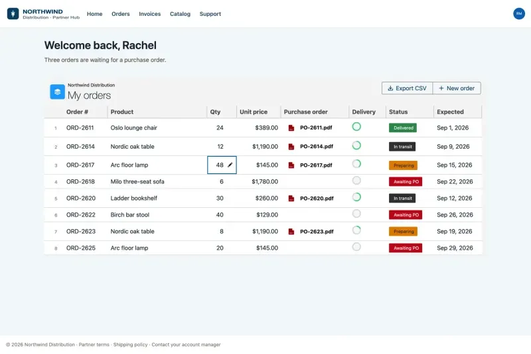Click the Qty 48 editable cell
Screen dimensions: 531x354
pos(222,165)
